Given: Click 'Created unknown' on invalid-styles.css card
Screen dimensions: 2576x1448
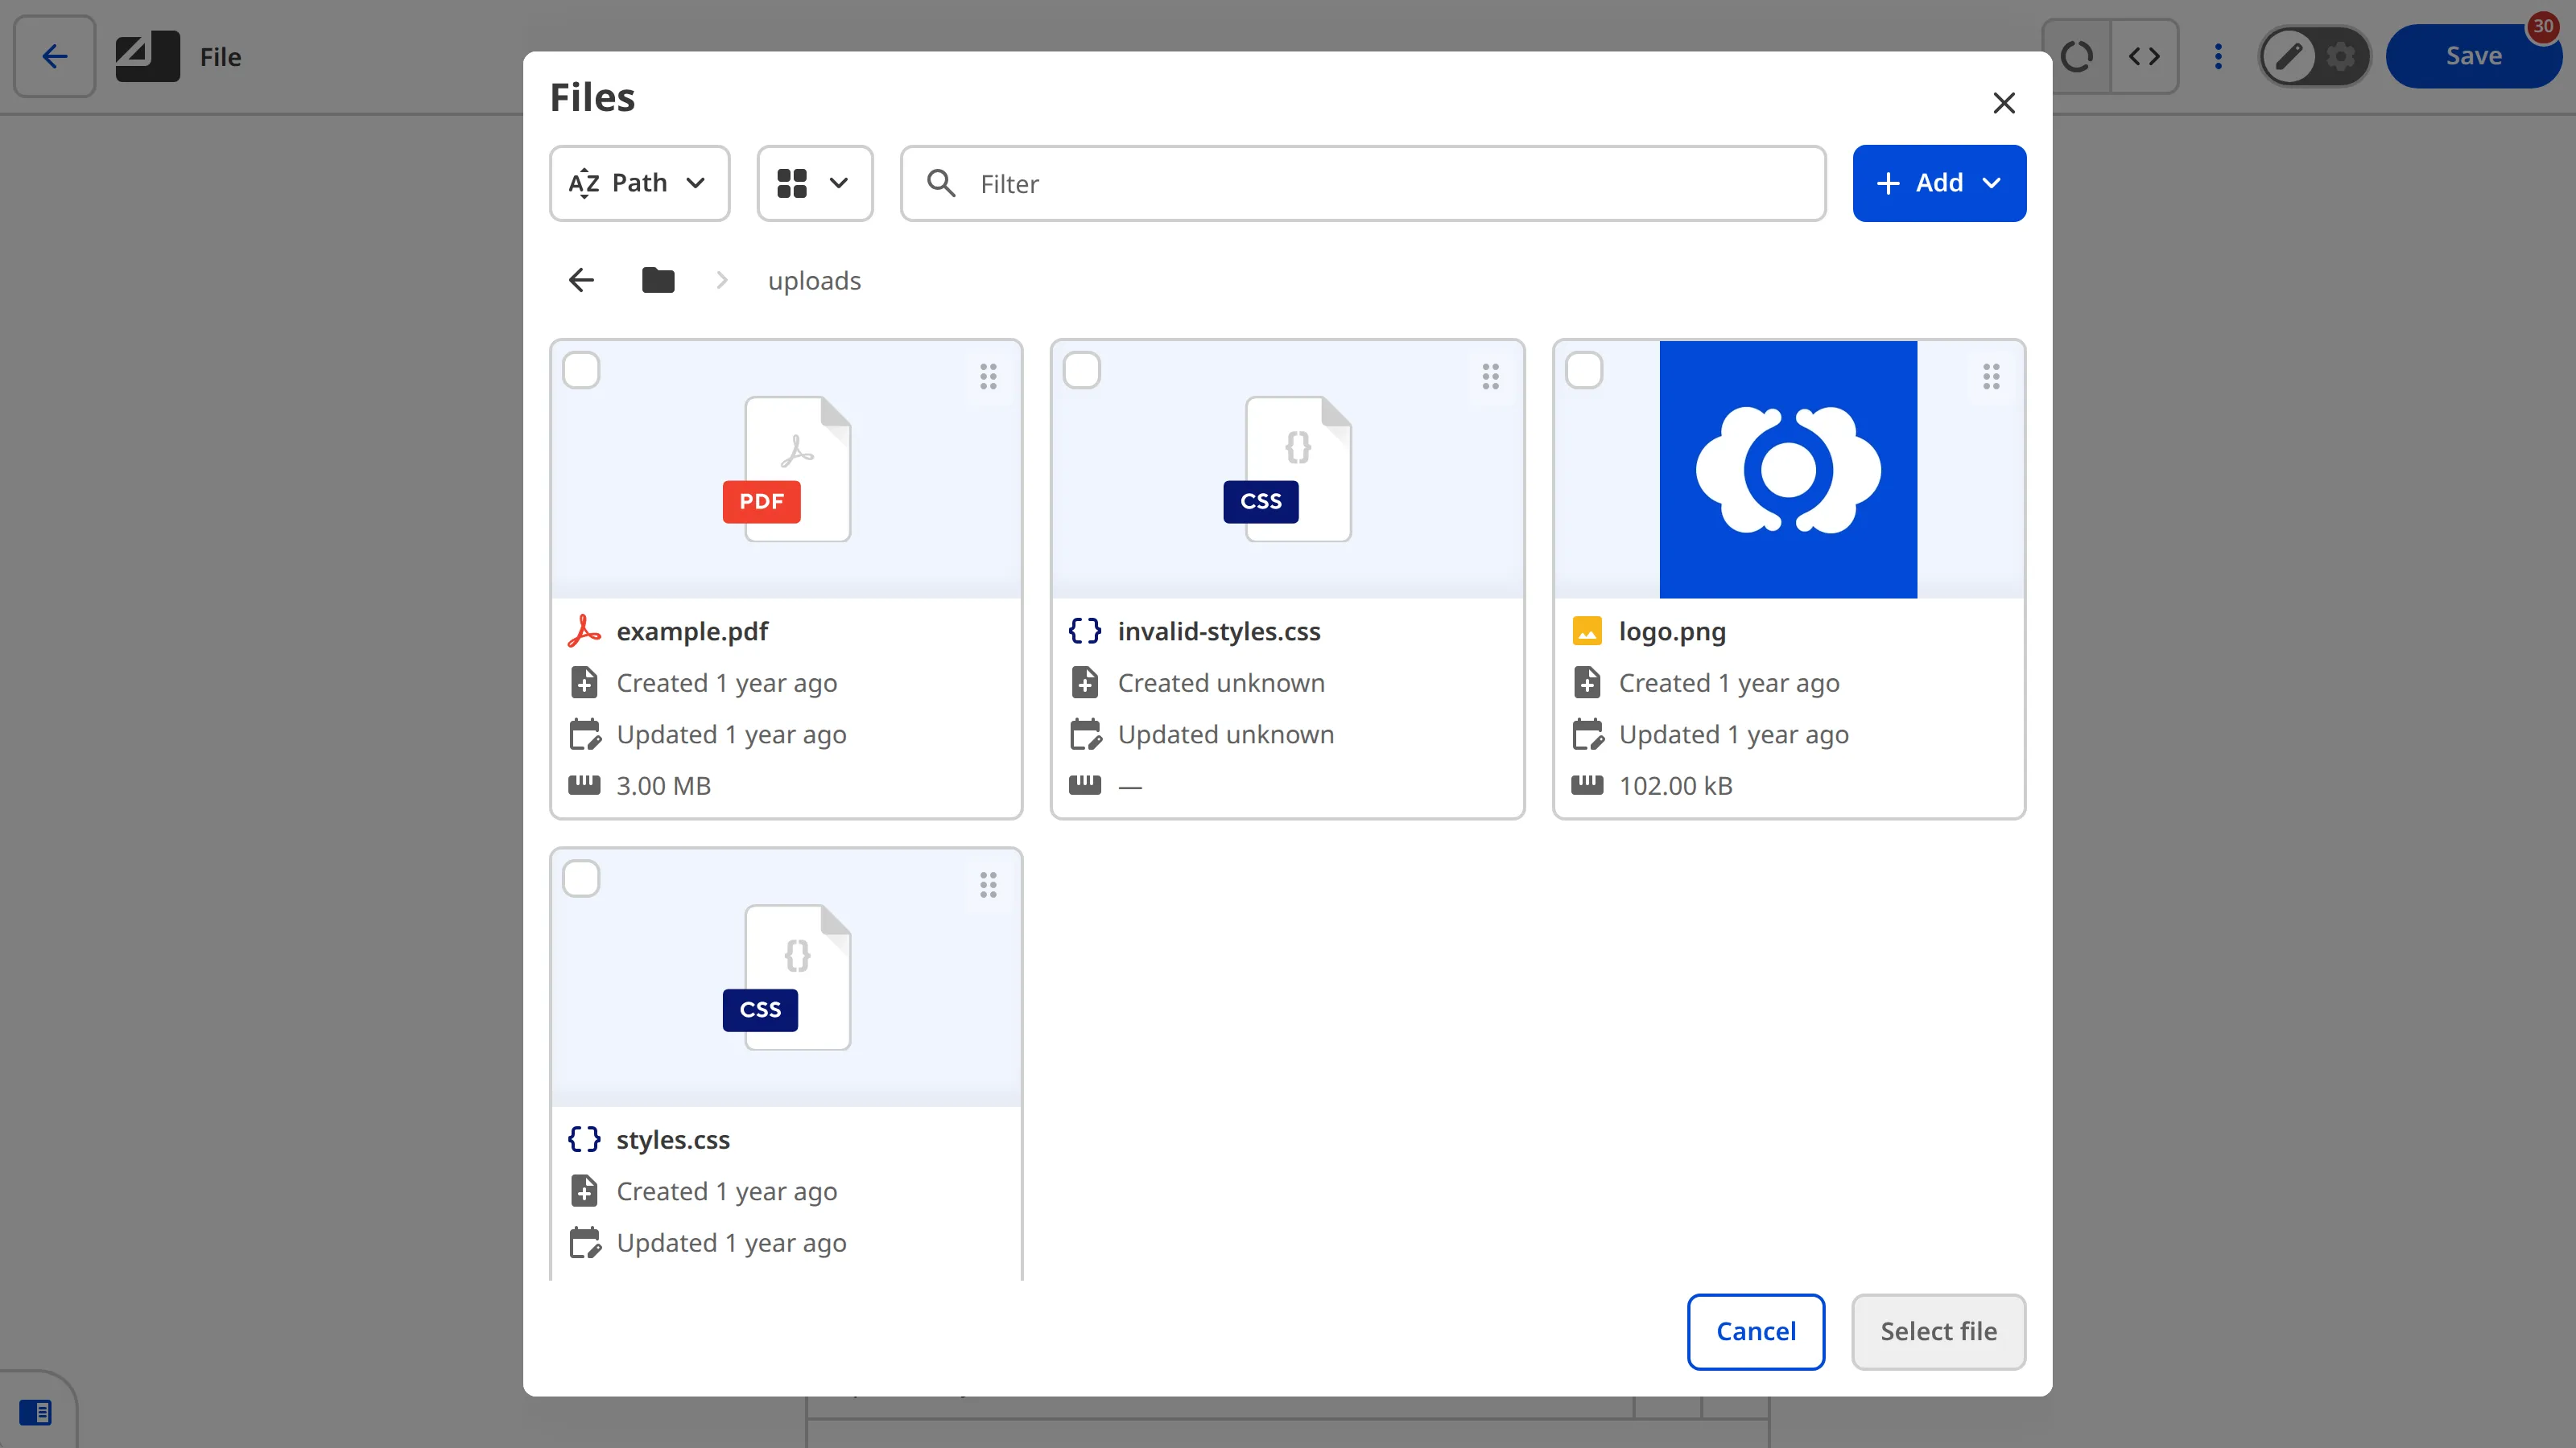Looking at the screenshot, I should coord(1221,684).
